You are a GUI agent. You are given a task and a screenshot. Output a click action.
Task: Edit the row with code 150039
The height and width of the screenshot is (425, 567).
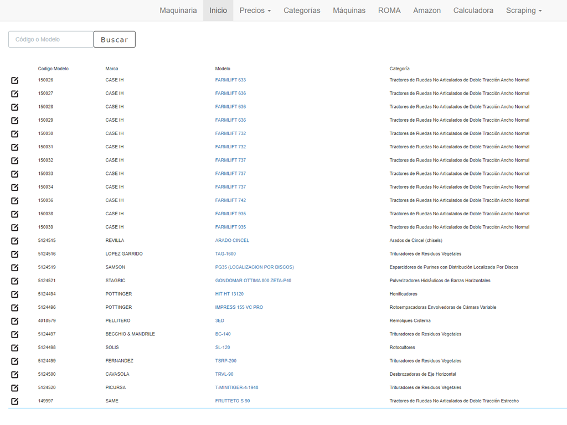point(14,227)
